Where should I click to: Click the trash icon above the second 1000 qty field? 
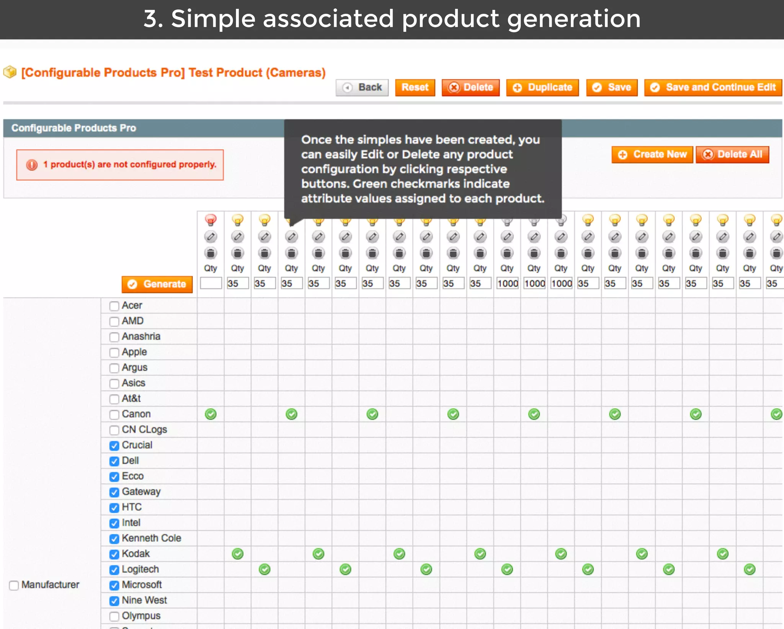coord(534,253)
